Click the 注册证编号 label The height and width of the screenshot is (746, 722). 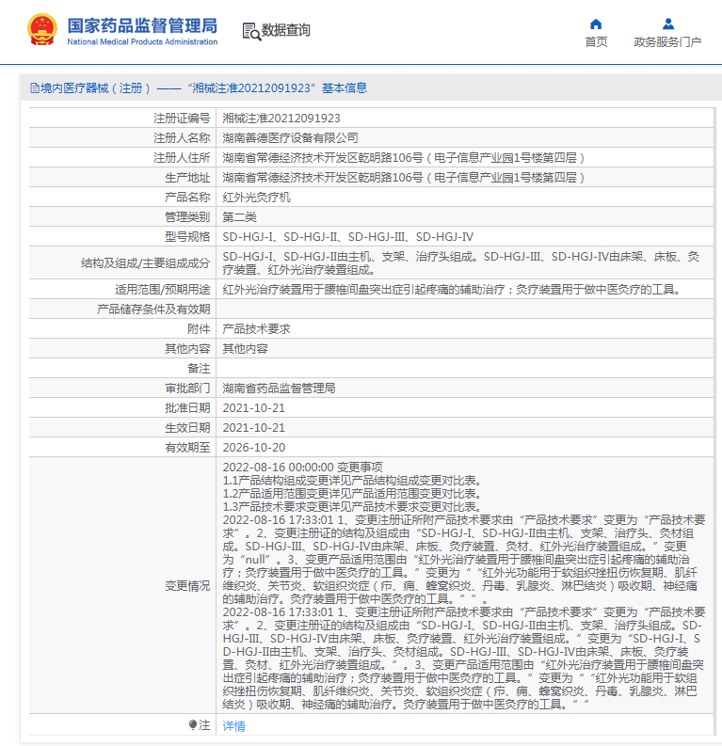pyautogui.click(x=182, y=118)
